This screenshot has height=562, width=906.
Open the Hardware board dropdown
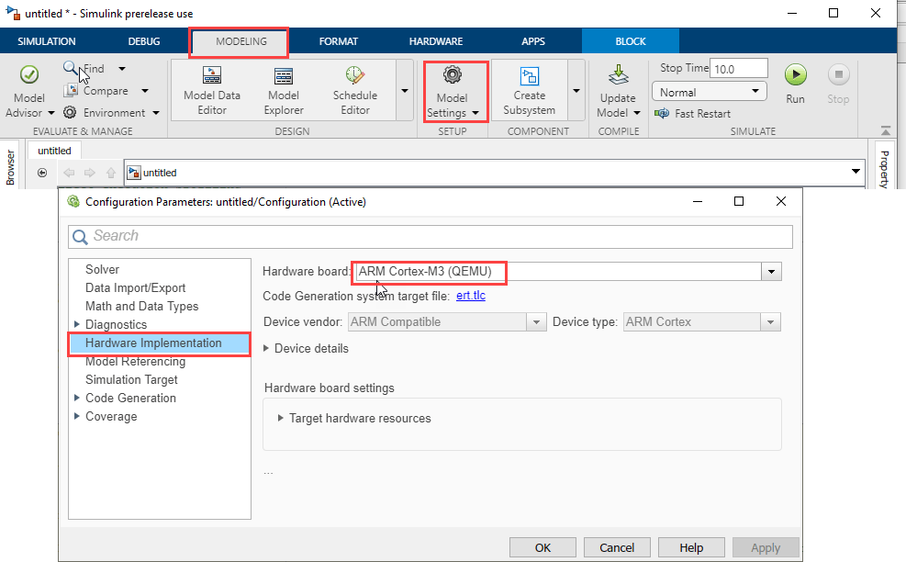click(x=772, y=272)
